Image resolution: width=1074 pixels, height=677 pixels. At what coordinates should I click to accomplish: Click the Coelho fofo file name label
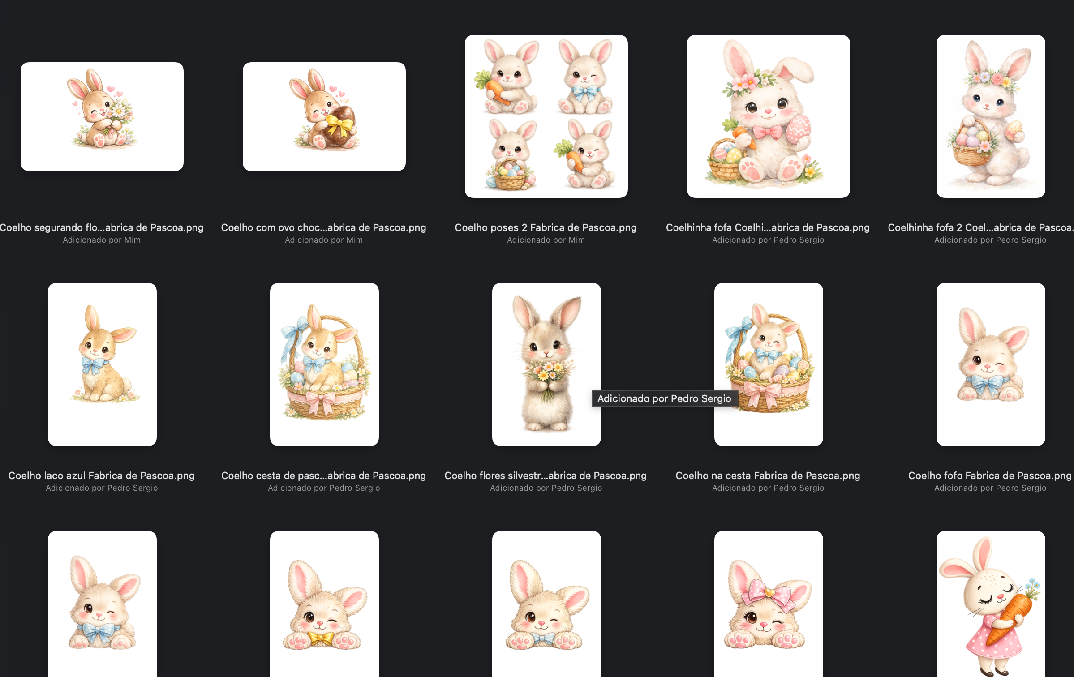[x=989, y=476]
